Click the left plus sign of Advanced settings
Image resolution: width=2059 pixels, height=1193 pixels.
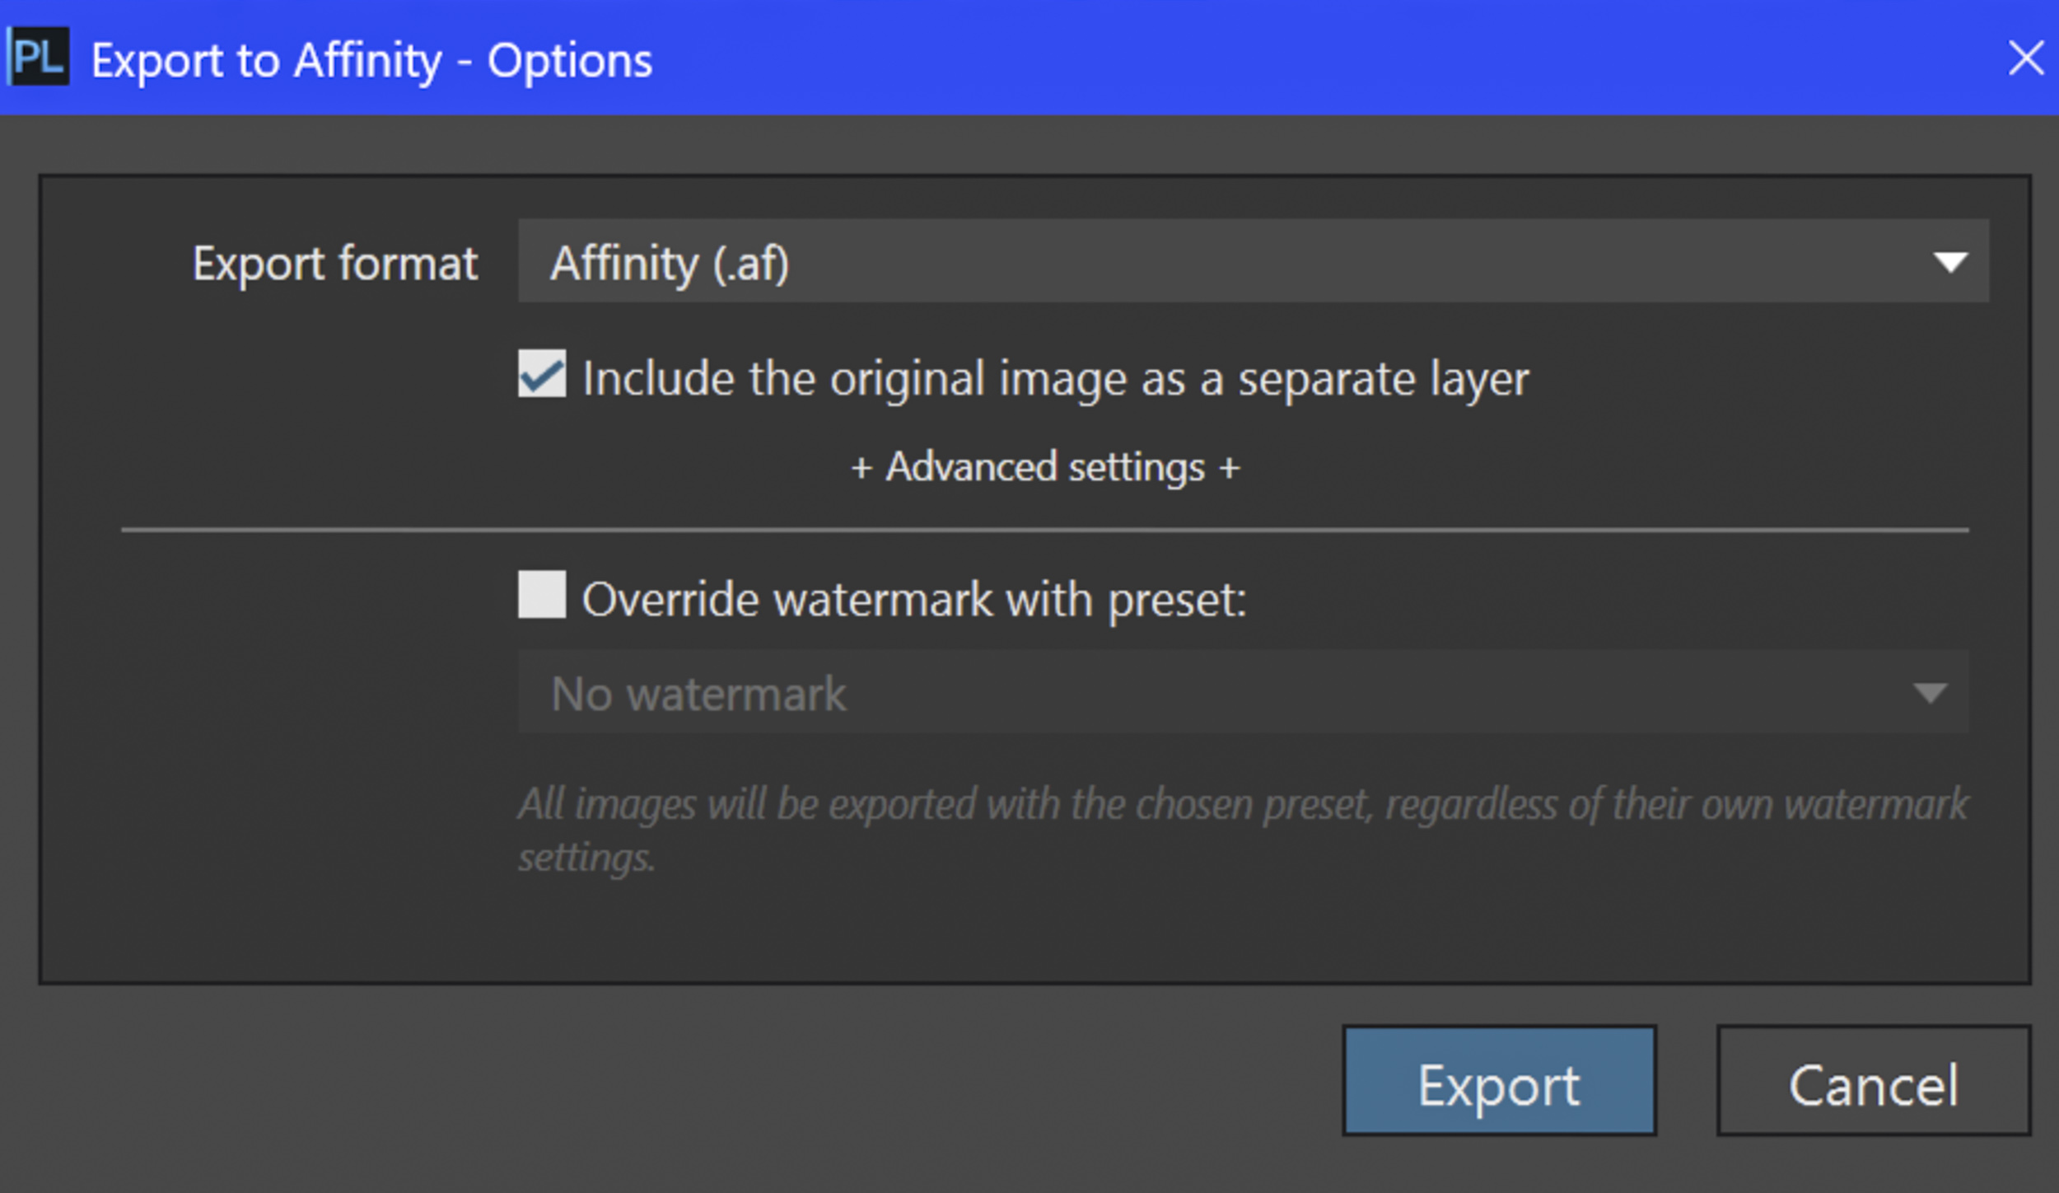pos(861,468)
